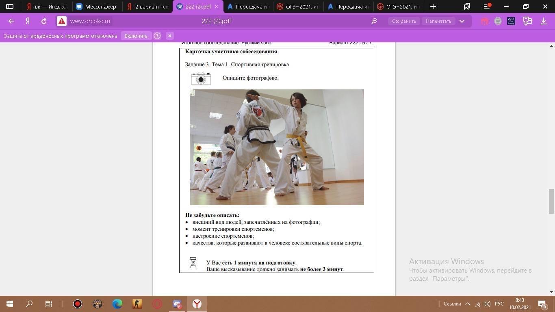555x312 pixels.
Task: Click the pink gift extension icon
Action: click(484, 21)
